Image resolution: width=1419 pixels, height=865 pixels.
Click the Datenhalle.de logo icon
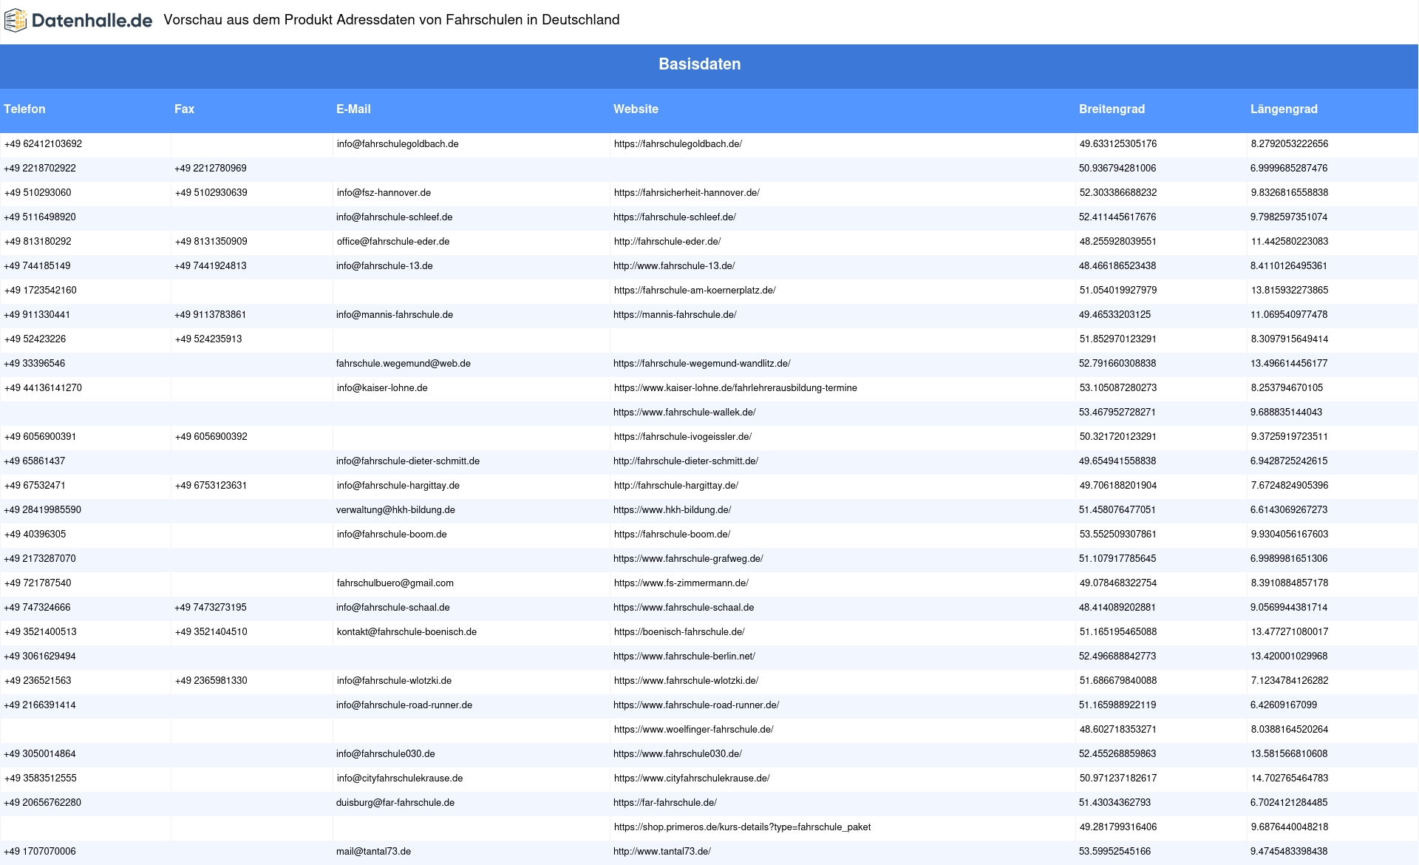16,21
